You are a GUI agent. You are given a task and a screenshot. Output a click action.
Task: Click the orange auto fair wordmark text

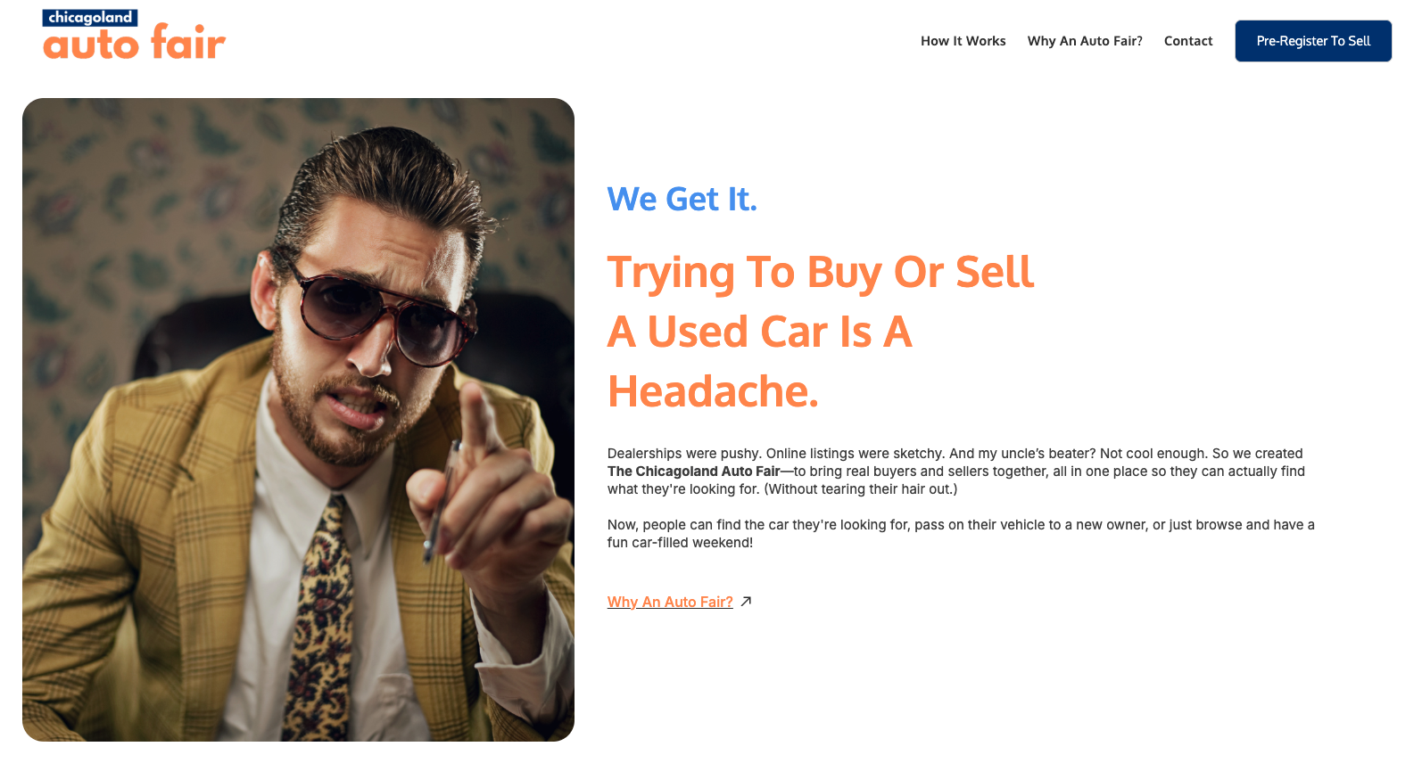pyautogui.click(x=134, y=44)
